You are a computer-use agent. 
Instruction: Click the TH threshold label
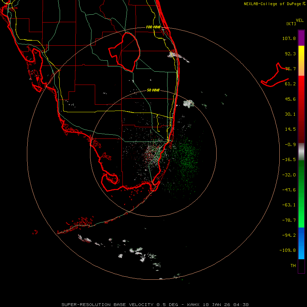[x=293, y=265]
